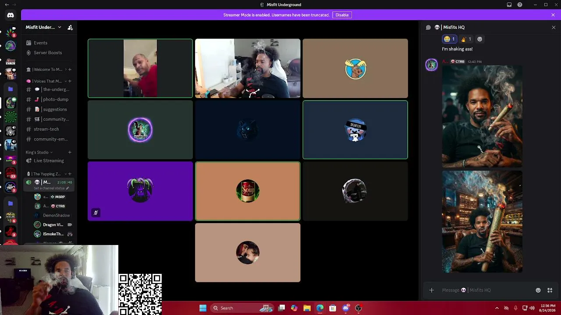Open Task View from the taskbar
Viewport: 561px width, 315px height.
click(x=282, y=308)
